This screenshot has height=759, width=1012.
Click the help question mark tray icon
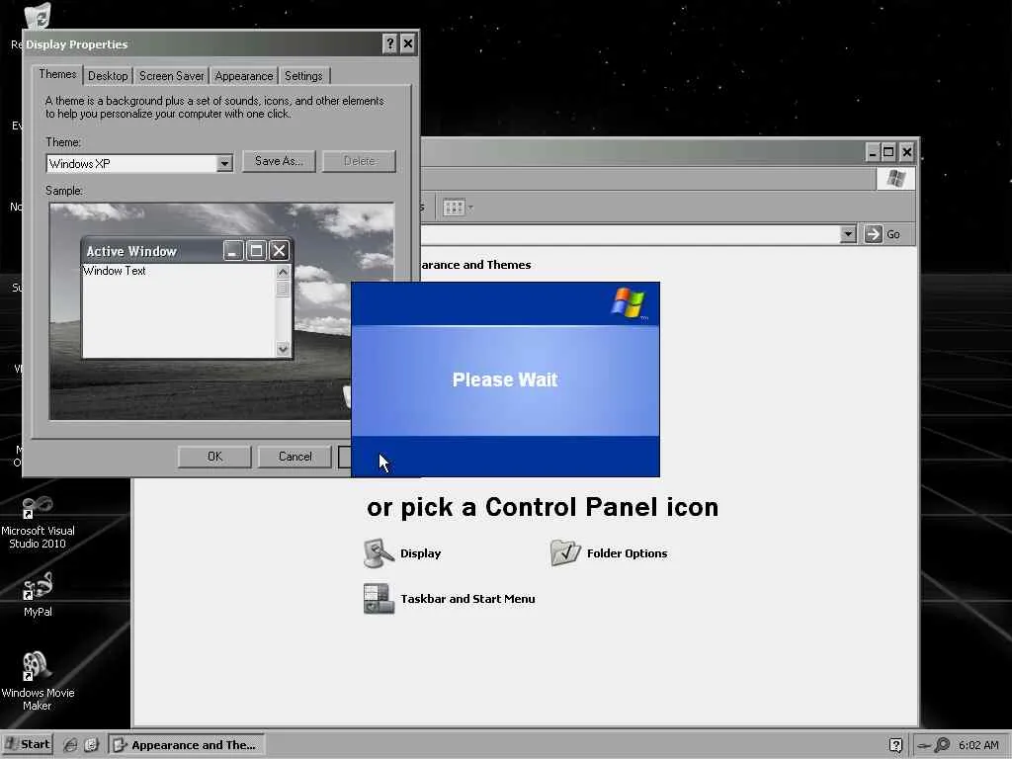[x=895, y=745]
